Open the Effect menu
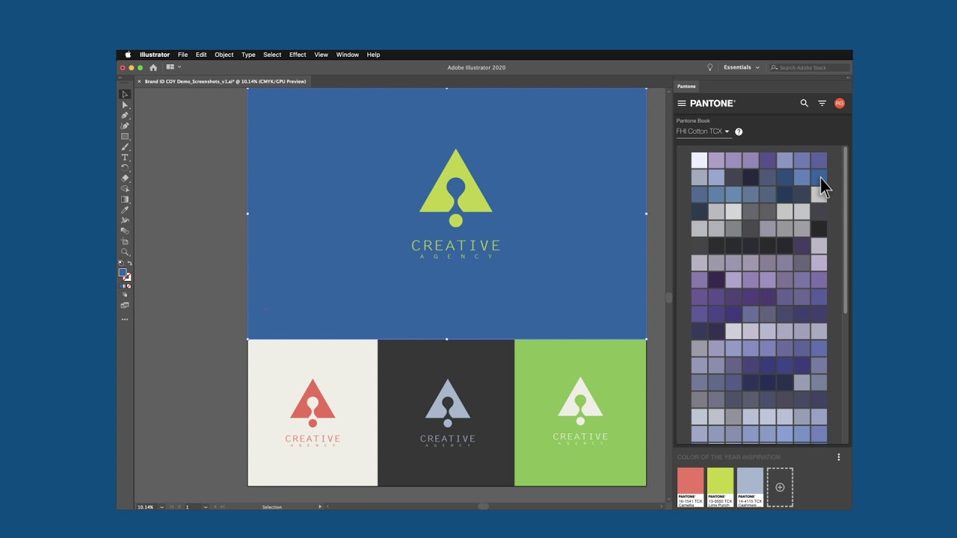The width and height of the screenshot is (957, 538). 298,55
